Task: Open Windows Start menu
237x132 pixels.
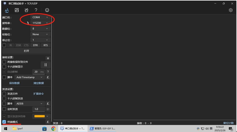Action: (6, 128)
